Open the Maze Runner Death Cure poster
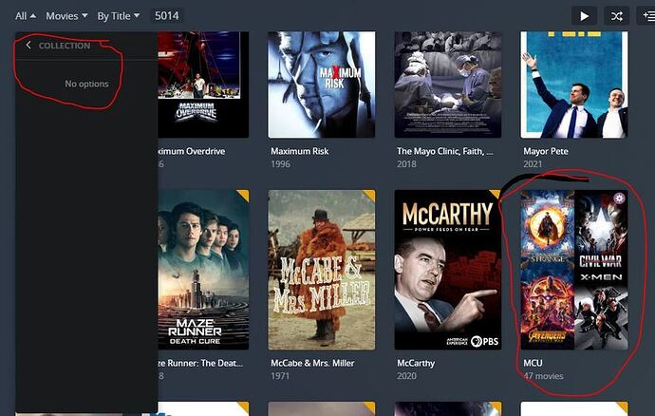This screenshot has height=416, width=655. 203,270
